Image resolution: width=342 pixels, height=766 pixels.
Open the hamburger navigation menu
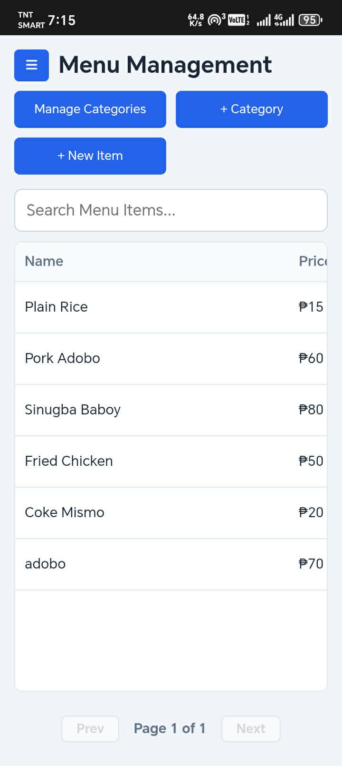pos(31,65)
